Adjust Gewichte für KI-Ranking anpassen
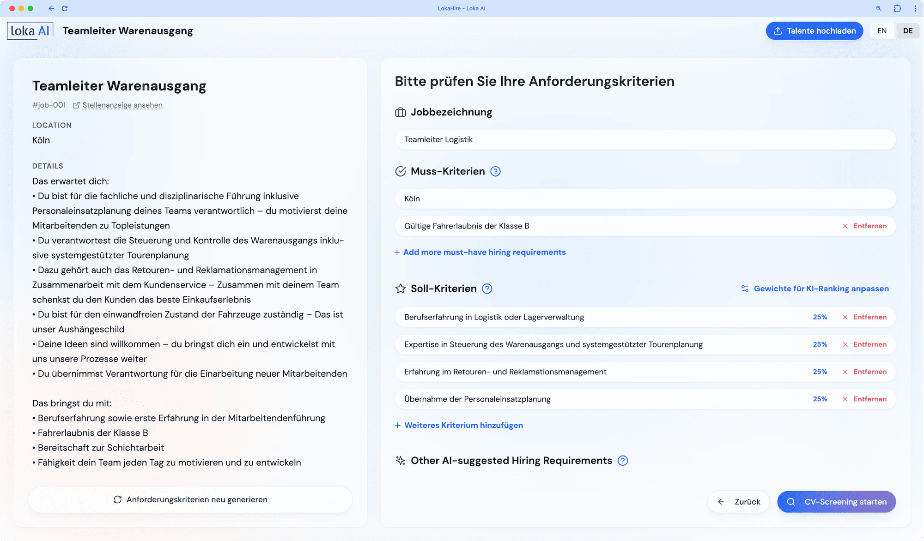This screenshot has width=924, height=541. pyautogui.click(x=821, y=289)
